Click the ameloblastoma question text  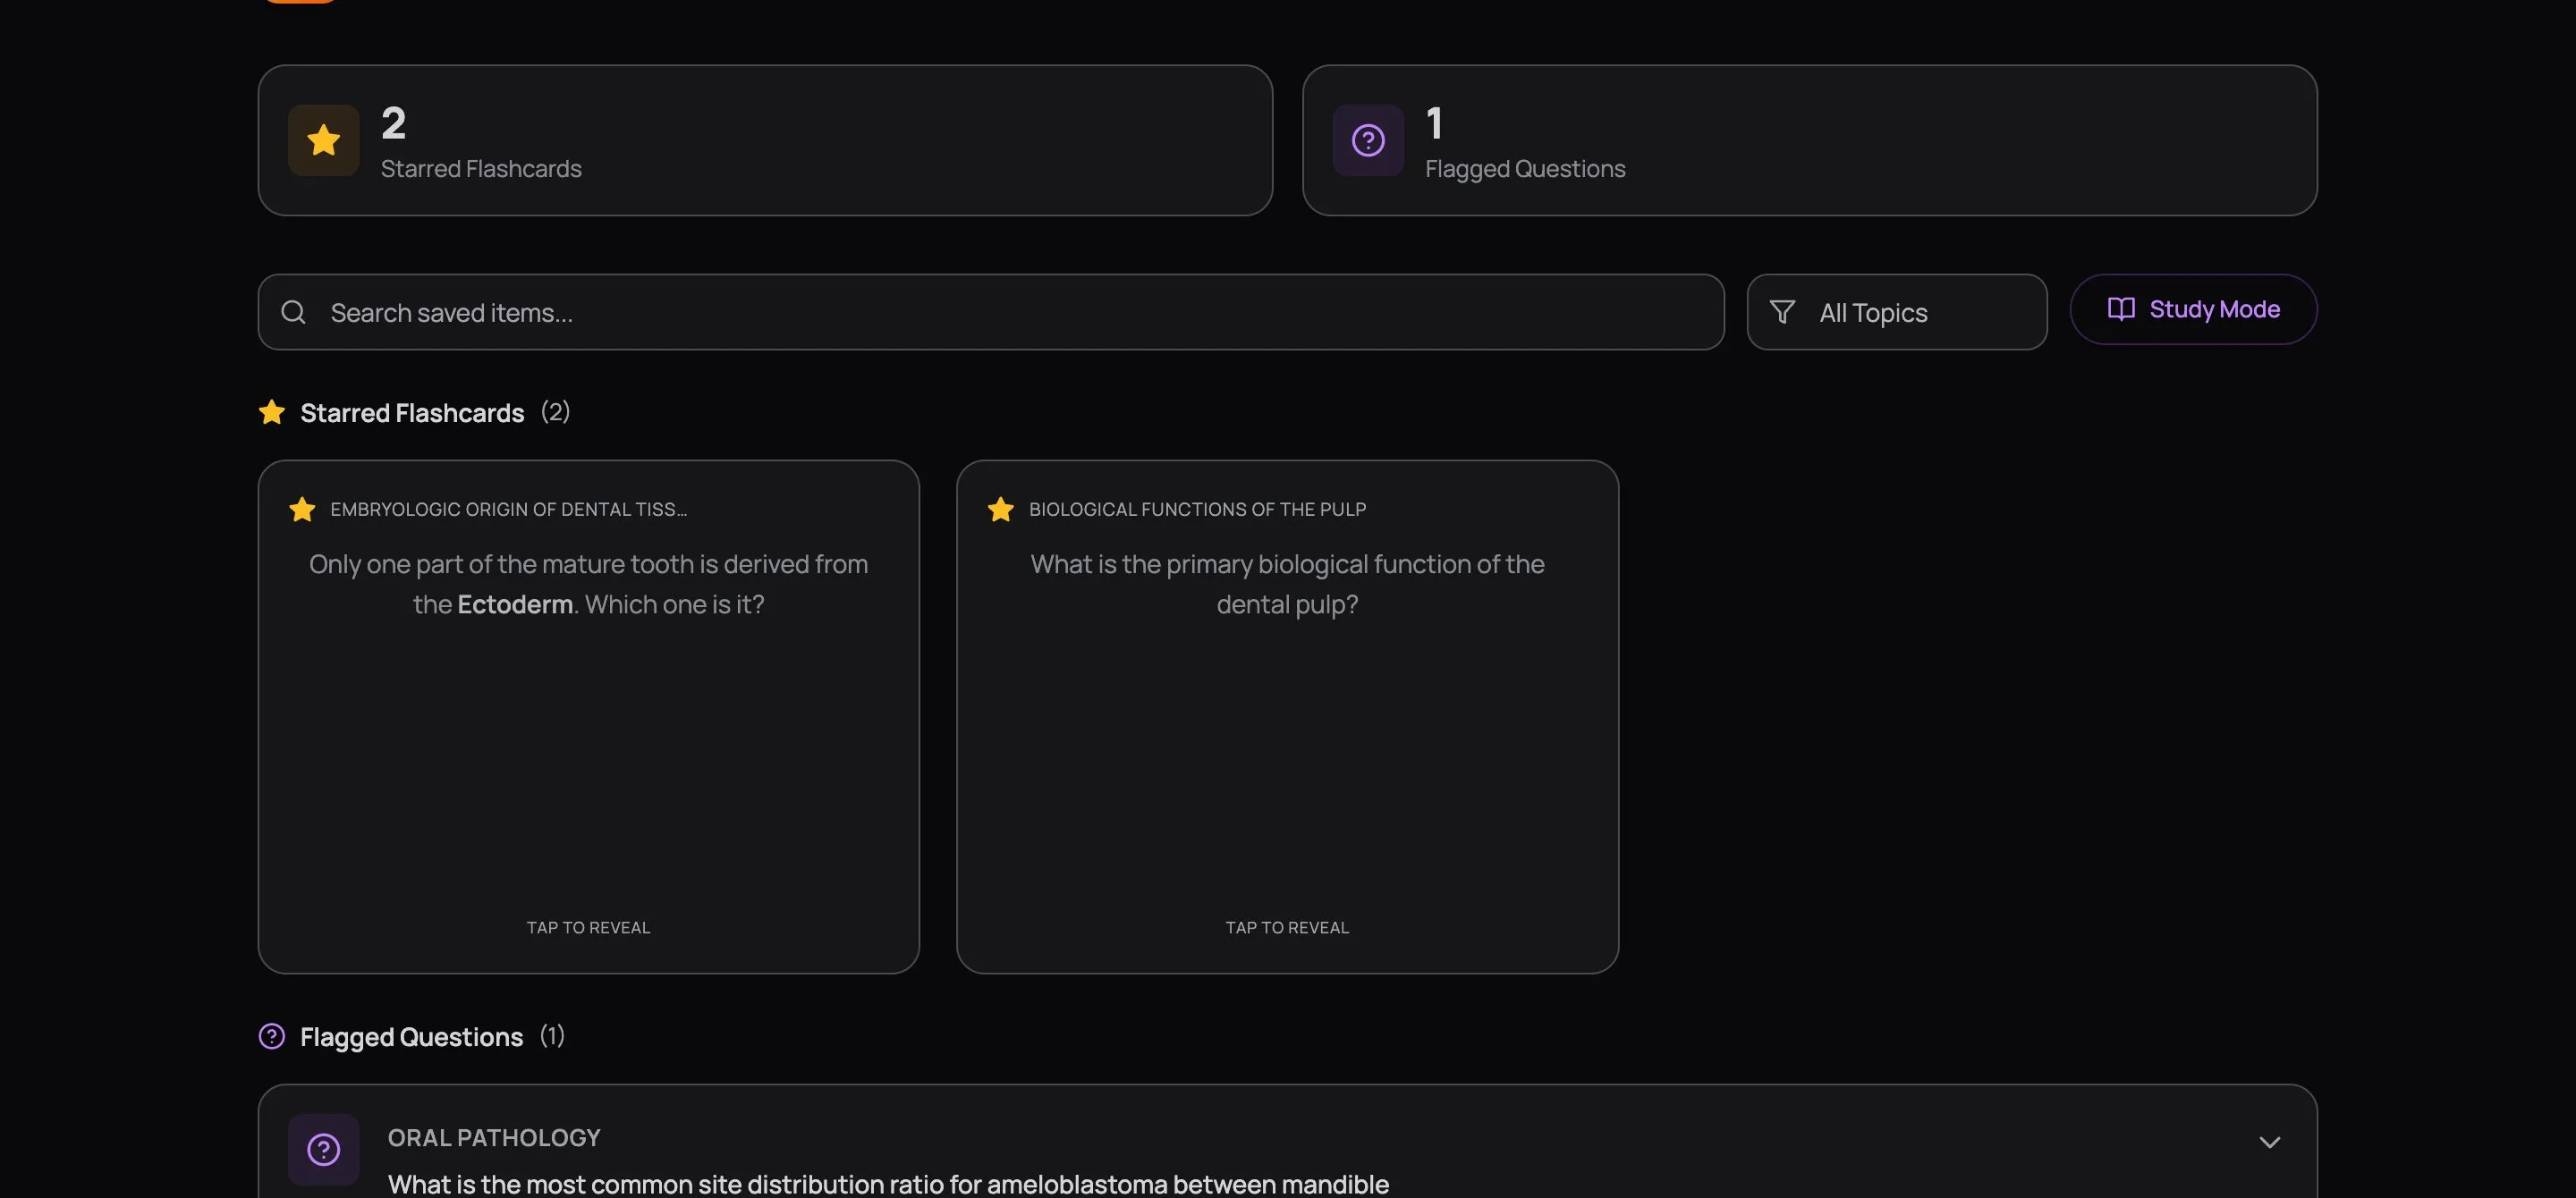[x=888, y=1184]
